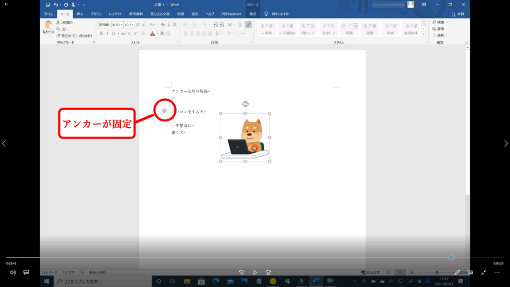Play the video with the play button
Image resolution: width=510 pixels, height=287 pixels.
coord(255,273)
